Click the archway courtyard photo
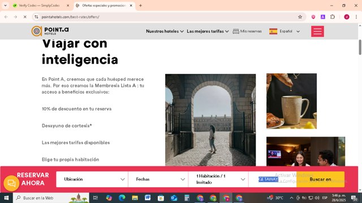 (210, 120)
